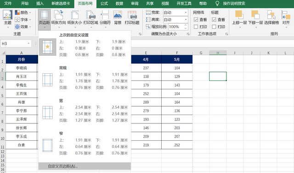
Task: Choose the Narrow (窄) margin preset
Action: tap(85, 143)
